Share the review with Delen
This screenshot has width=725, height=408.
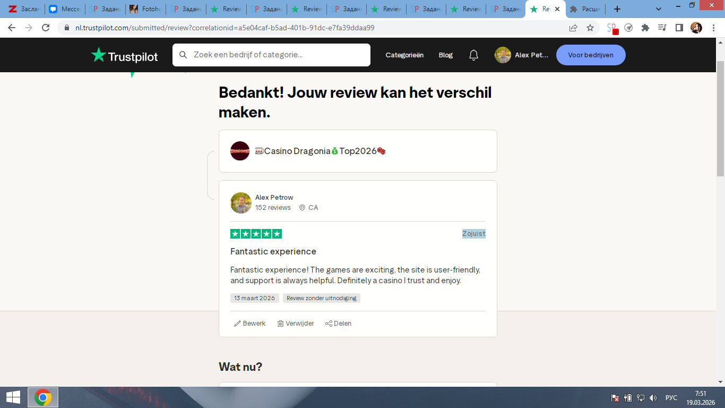(x=338, y=324)
